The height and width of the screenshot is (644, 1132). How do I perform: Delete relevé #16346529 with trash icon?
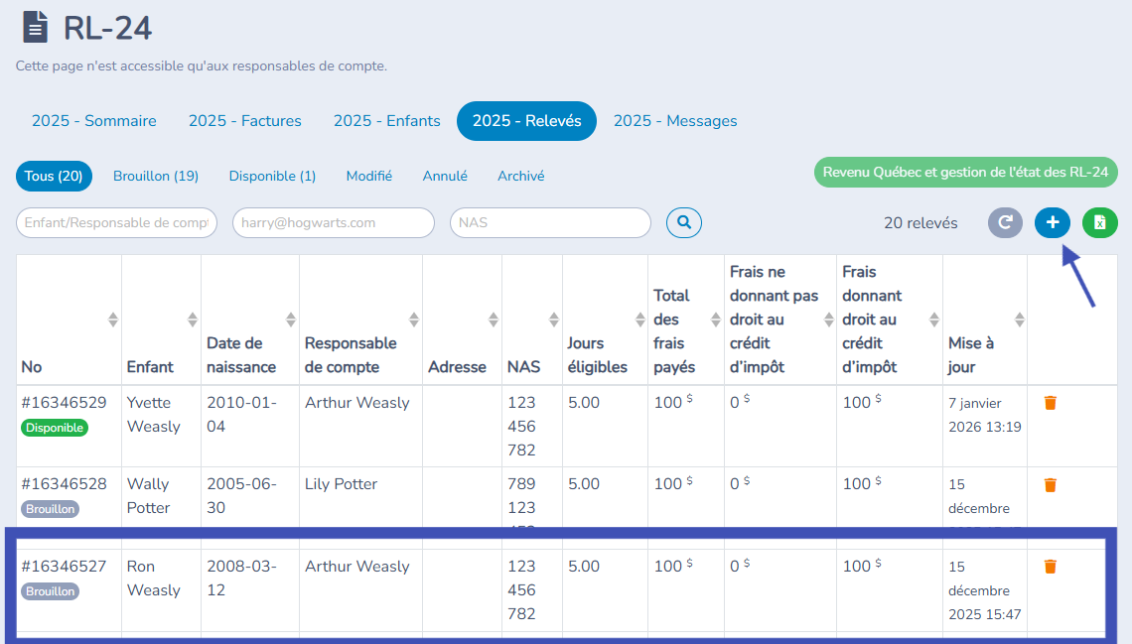coord(1051,403)
